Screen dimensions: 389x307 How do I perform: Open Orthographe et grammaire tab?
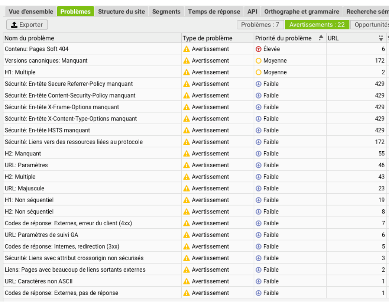pyautogui.click(x=302, y=11)
